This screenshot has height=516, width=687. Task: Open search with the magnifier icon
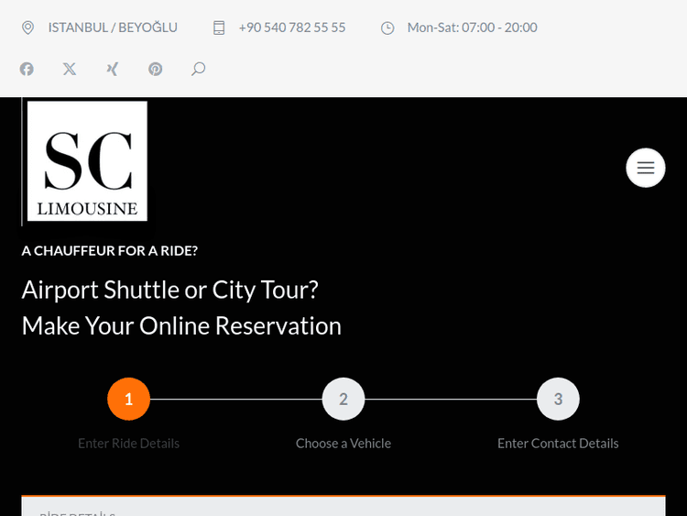click(x=198, y=69)
